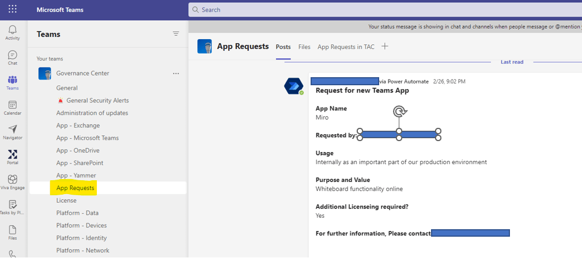Launch the Portal app
Image resolution: width=582 pixels, height=258 pixels.
12,157
